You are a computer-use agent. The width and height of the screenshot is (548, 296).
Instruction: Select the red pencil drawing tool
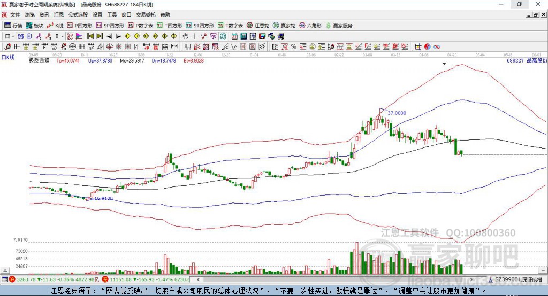(x=7, y=47)
